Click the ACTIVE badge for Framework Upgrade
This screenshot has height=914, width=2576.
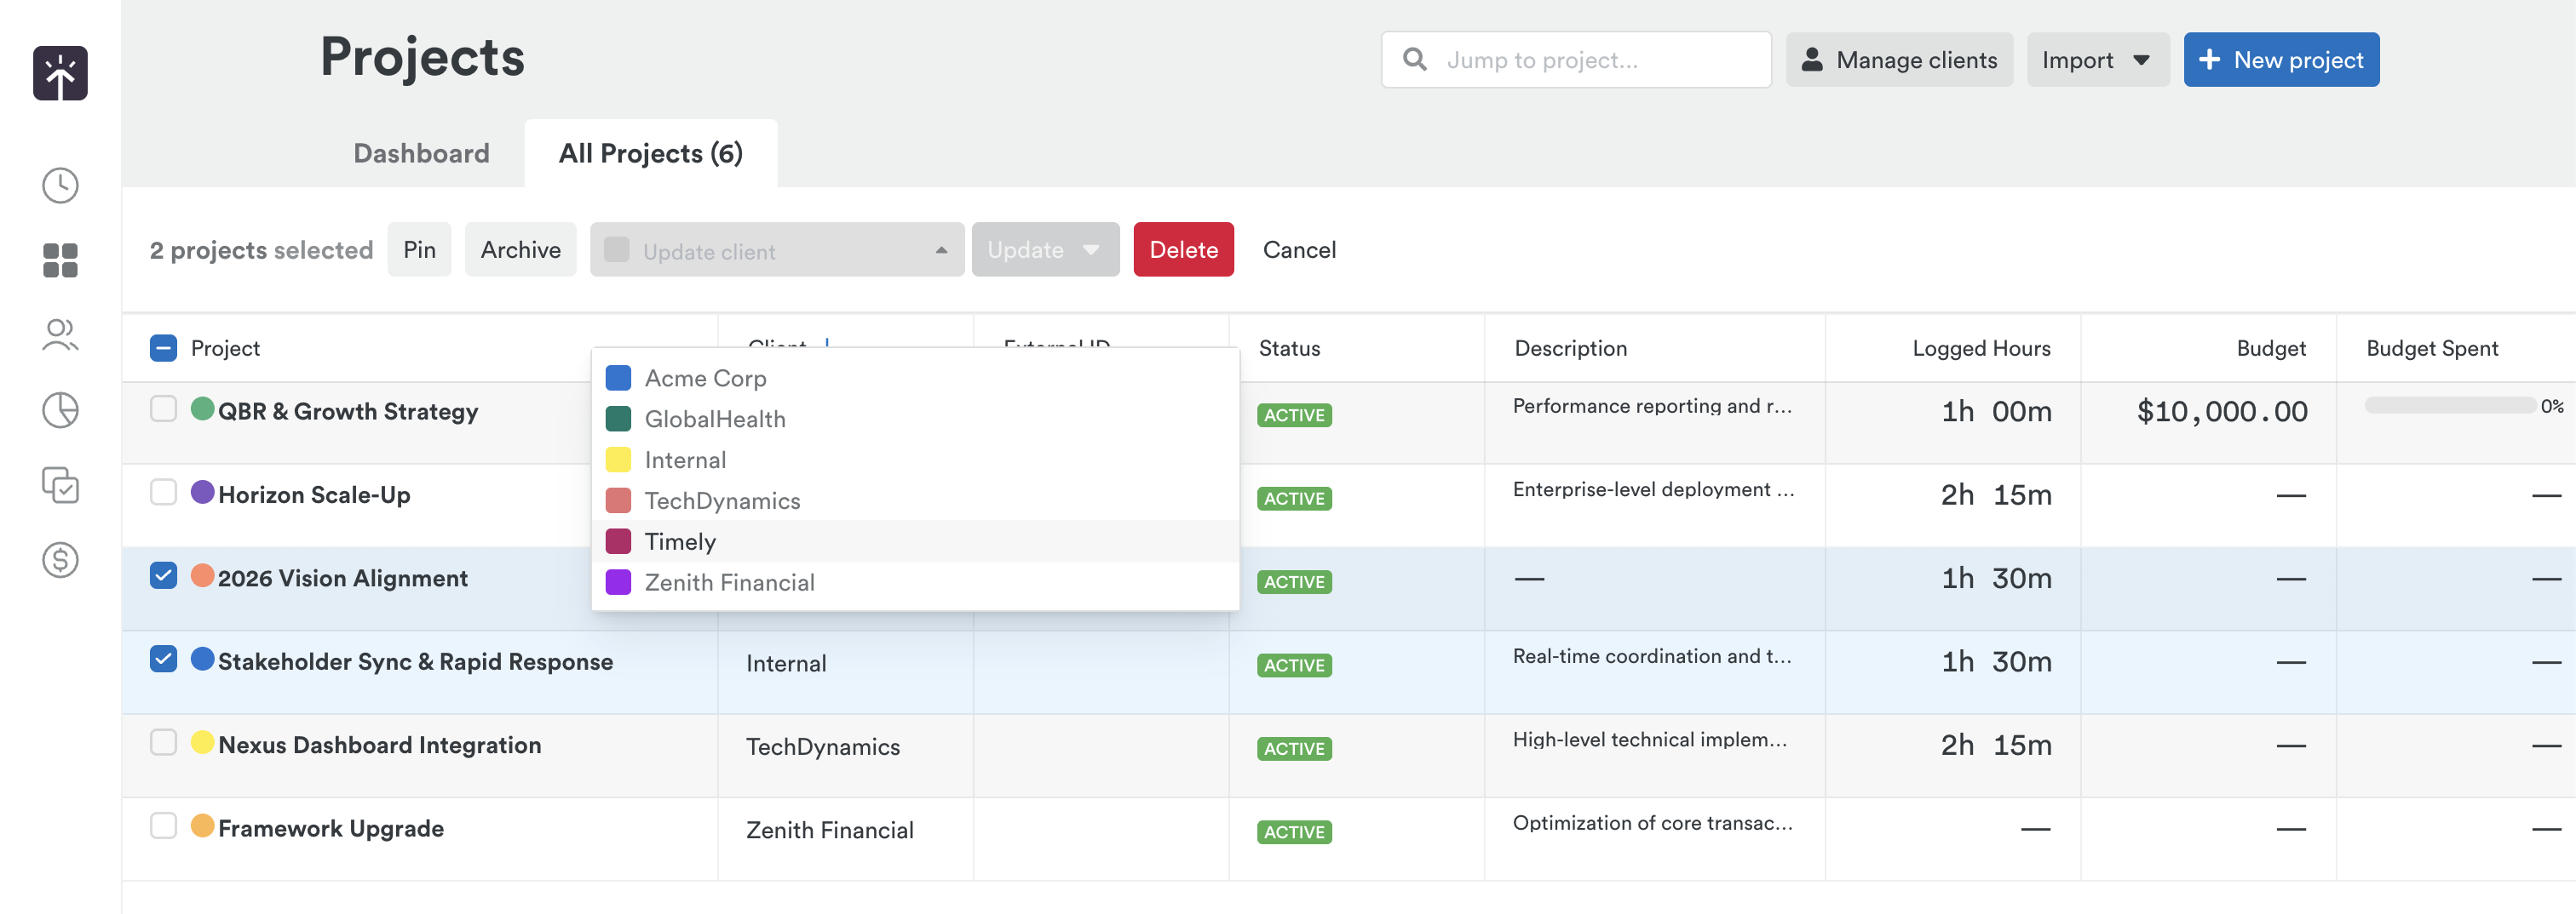1294,832
